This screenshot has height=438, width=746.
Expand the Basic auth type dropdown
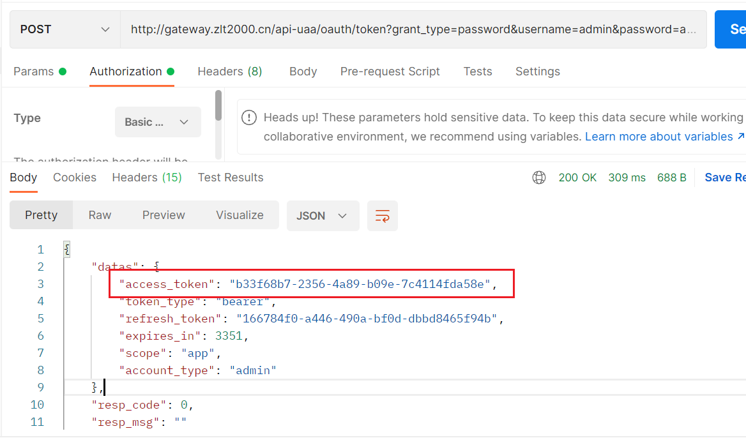coord(158,122)
